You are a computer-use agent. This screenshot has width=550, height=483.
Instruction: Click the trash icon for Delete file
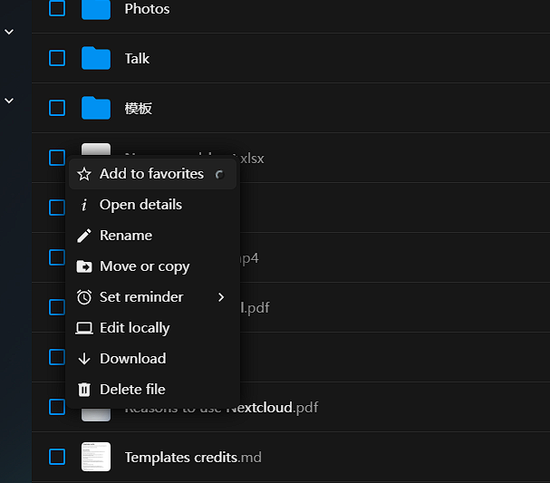click(84, 390)
